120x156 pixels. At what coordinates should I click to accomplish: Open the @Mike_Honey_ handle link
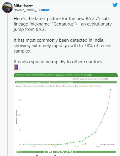(25, 10)
